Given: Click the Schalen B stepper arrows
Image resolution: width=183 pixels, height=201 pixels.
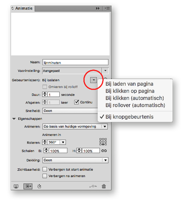Looking at the screenshot, I should pos(46,151).
